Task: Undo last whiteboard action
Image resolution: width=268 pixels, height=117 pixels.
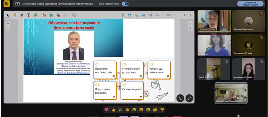Action: pos(7,24)
